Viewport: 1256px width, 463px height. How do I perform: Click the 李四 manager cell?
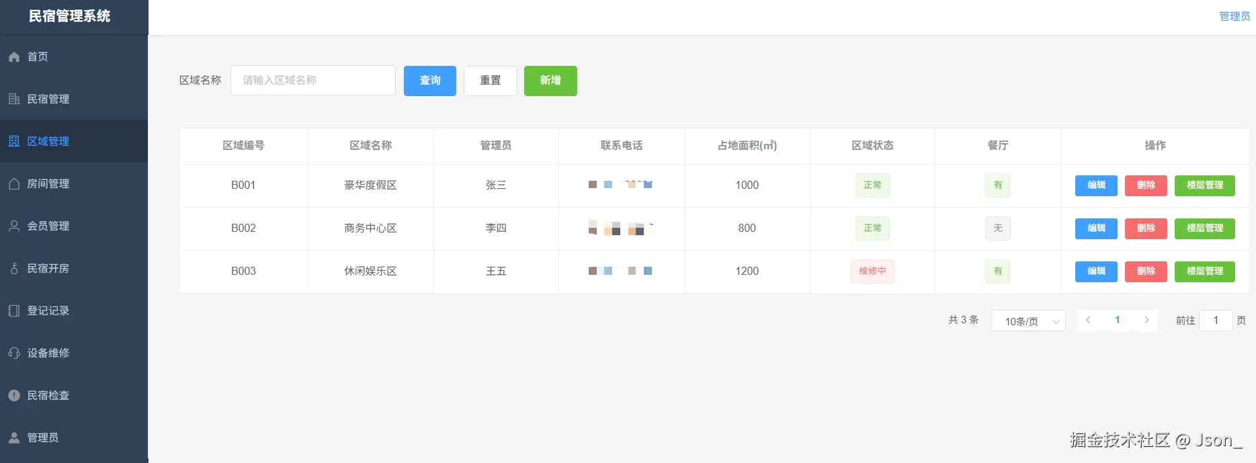496,228
